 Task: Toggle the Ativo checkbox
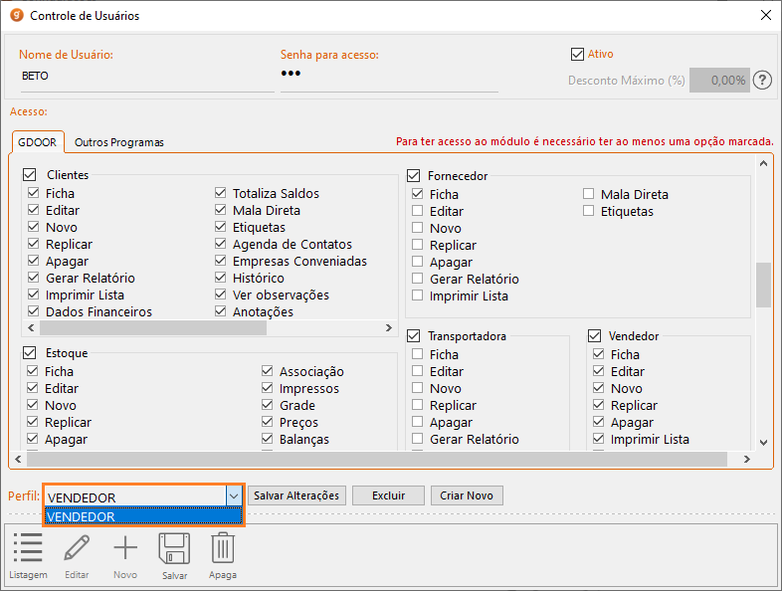click(x=577, y=54)
